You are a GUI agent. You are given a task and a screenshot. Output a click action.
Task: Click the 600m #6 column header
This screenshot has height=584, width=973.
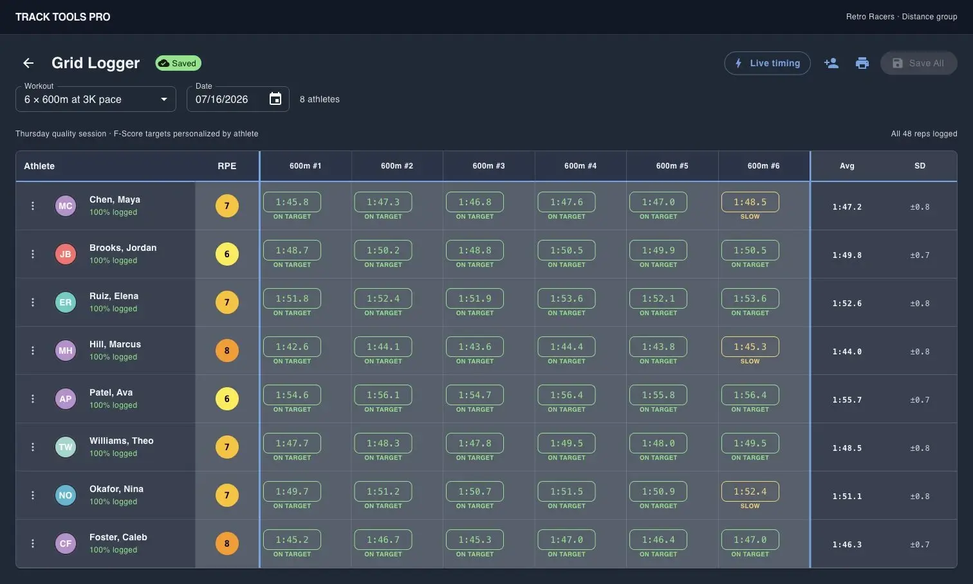764,166
